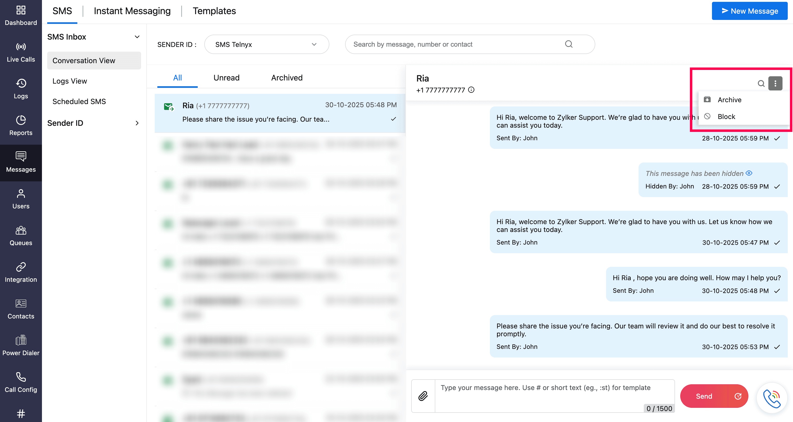Click the info icon beside Ria's number

[x=471, y=90]
